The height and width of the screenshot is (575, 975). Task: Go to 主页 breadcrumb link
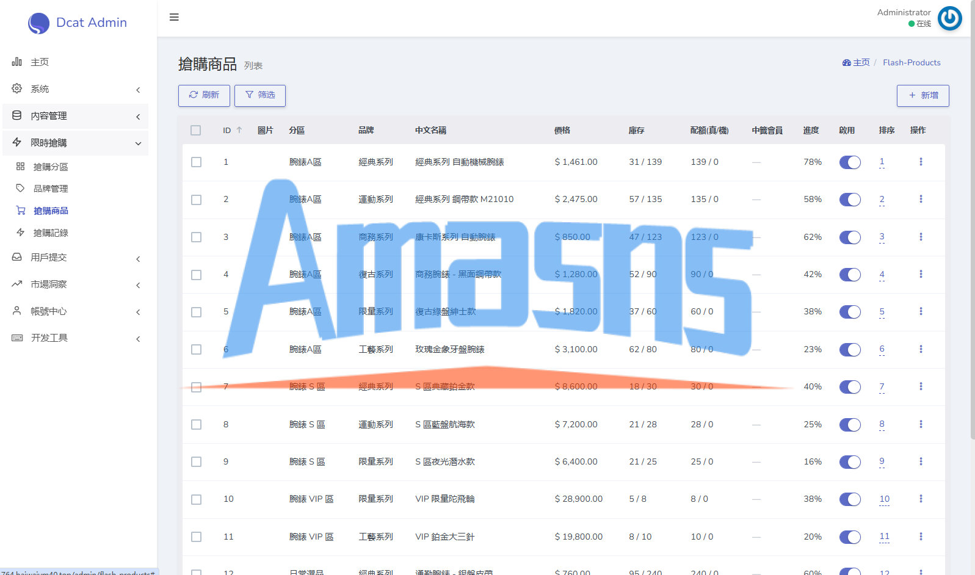coord(856,62)
